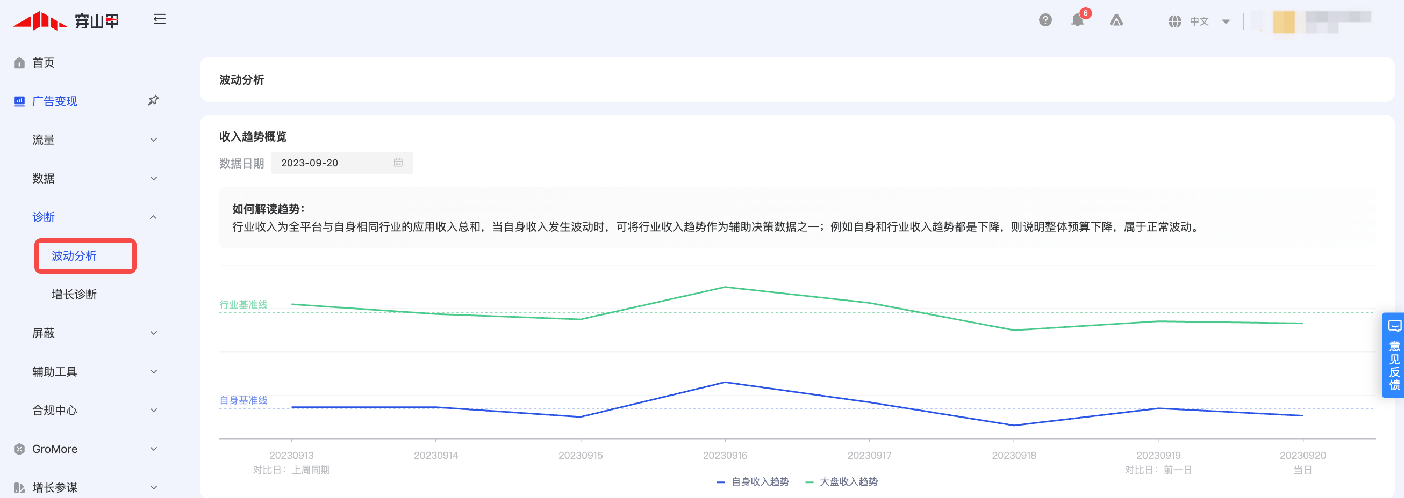Click the 波动分析 page title
1404x498 pixels.
tap(241, 80)
